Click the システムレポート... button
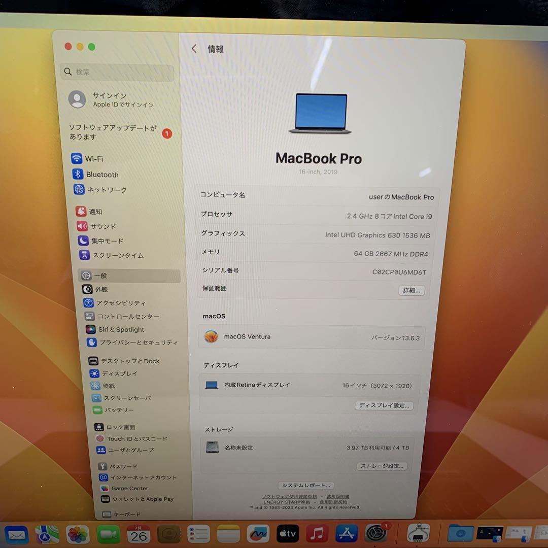This screenshot has width=548, height=548. pyautogui.click(x=306, y=486)
